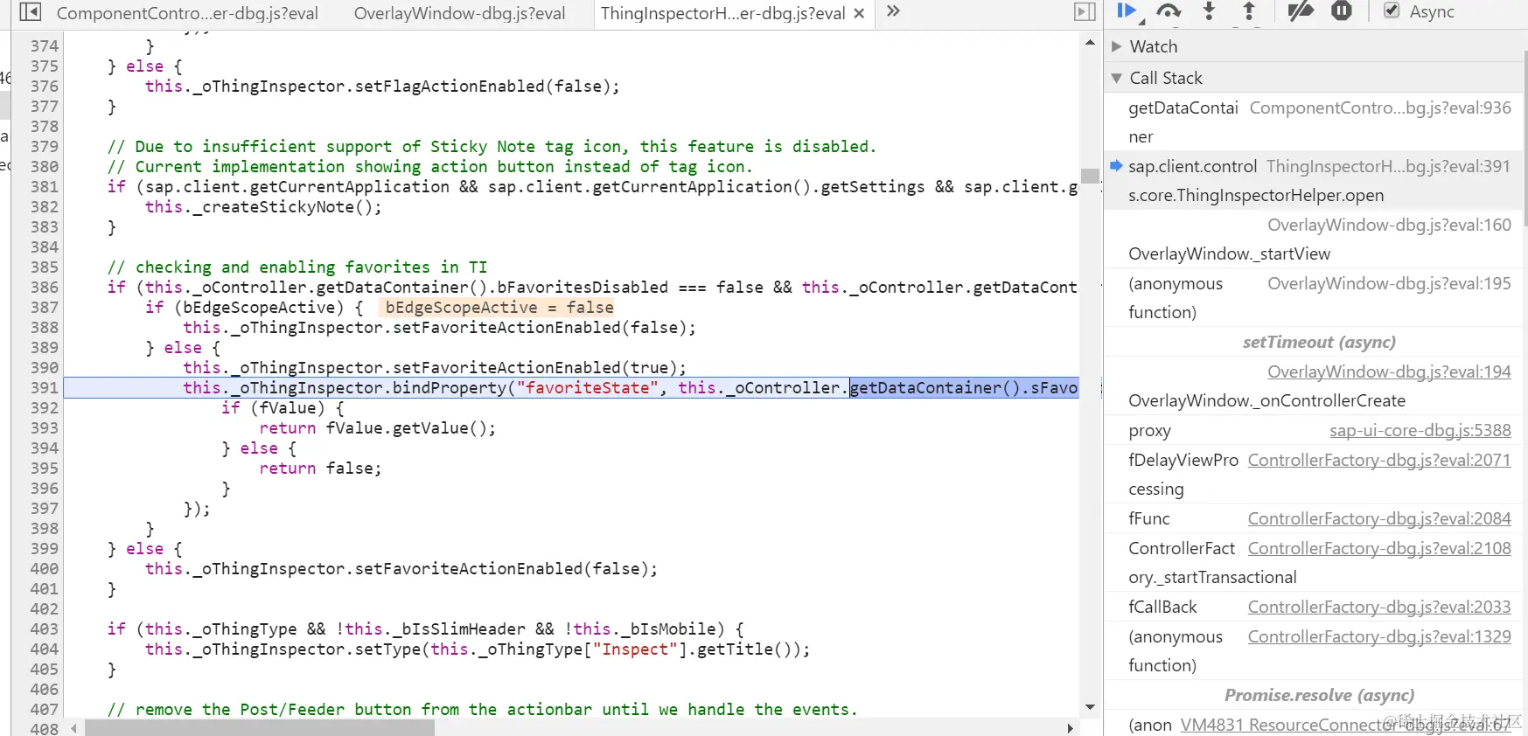Open ThingInspectorH...bg.js?eval:391 link
The image size is (1528, 736).
1388,166
